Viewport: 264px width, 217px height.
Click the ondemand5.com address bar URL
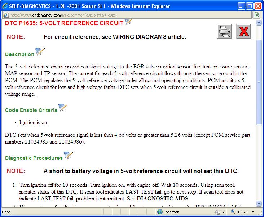click(x=63, y=15)
